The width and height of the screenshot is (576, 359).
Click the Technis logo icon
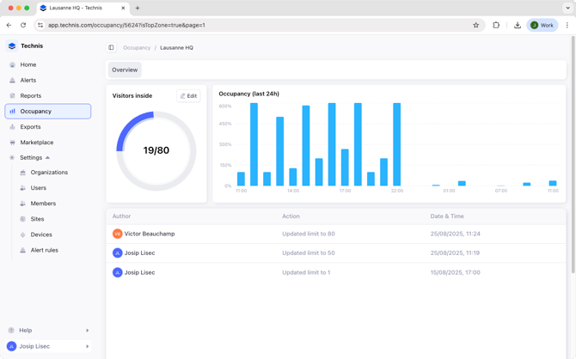(12, 46)
